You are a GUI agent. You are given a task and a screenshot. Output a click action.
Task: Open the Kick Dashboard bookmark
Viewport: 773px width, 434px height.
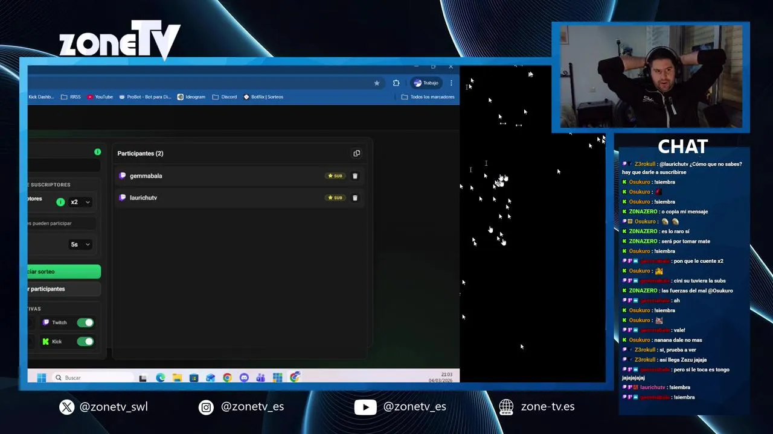pyautogui.click(x=41, y=96)
